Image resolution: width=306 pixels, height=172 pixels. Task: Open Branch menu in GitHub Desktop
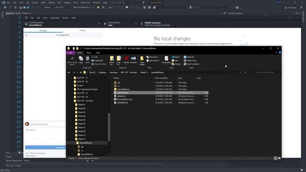pos(66,18)
